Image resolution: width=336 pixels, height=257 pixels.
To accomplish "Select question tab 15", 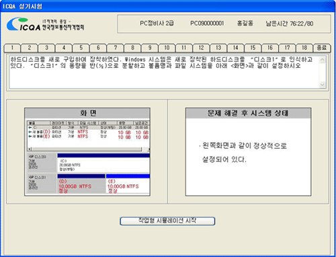I will (253, 48).
